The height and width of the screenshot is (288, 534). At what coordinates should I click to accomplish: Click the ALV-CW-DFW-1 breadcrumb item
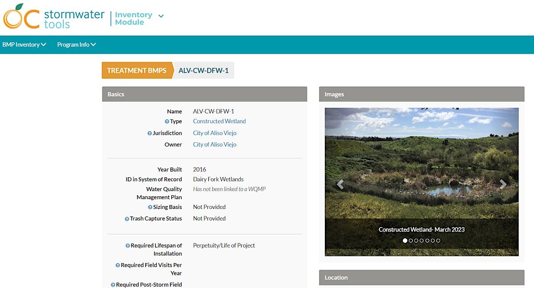[x=204, y=71]
